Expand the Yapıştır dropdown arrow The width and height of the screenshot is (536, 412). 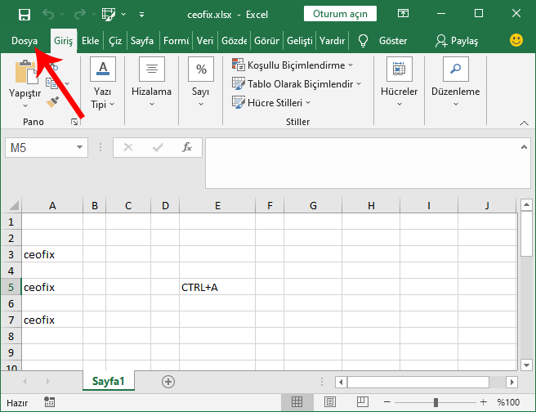[x=25, y=105]
